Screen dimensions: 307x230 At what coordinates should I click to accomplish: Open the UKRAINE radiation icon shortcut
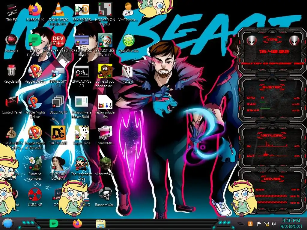click(x=35, y=198)
